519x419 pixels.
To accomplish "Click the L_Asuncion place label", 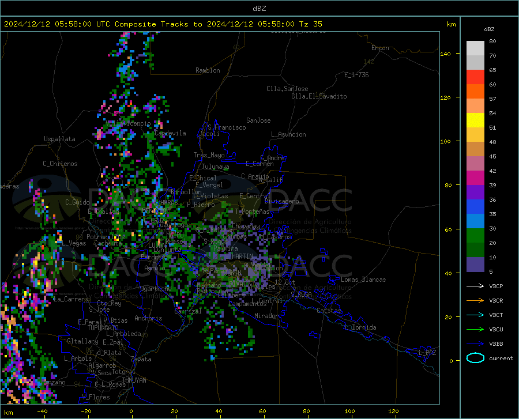I will 288,134.
